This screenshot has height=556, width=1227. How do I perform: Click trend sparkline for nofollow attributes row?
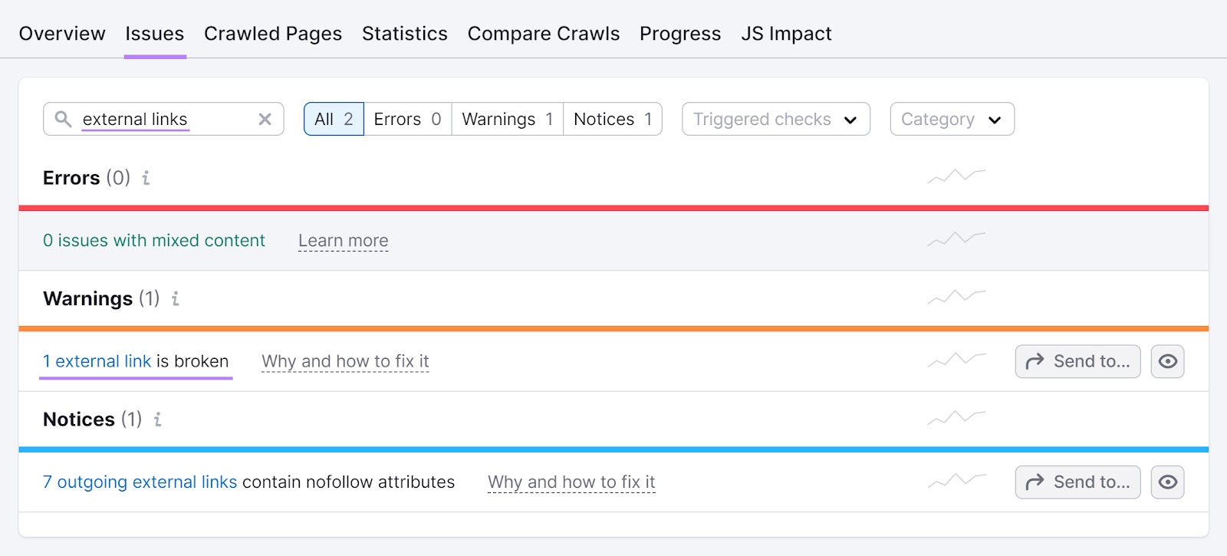coord(956,481)
